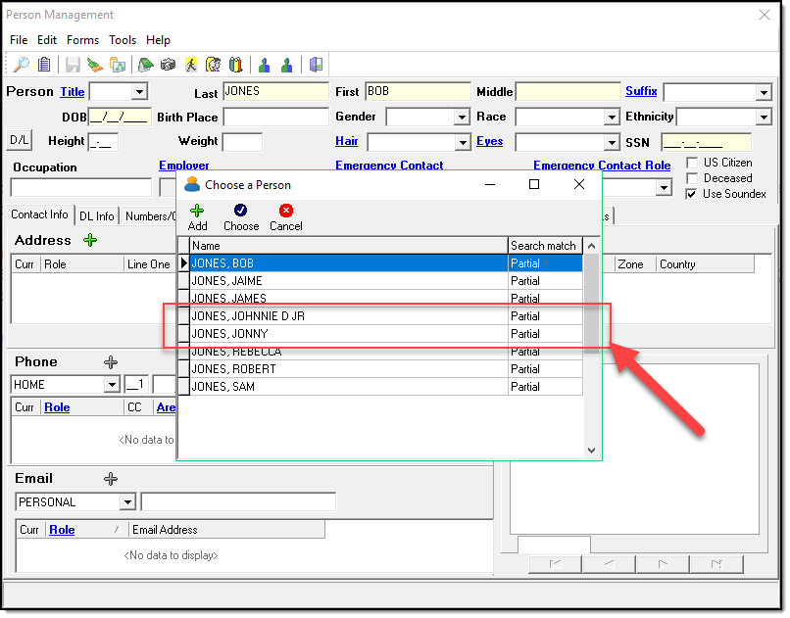Image resolution: width=790 pixels, height=618 pixels.
Task: Click the exit door icon in toolbar
Action: point(316,65)
